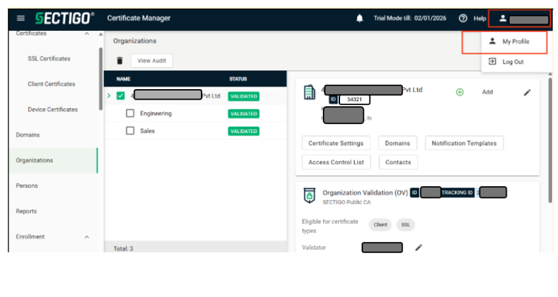Viewport: 558px width, 297px height.
Task: Click the Help question mark icon
Action: tap(463, 18)
